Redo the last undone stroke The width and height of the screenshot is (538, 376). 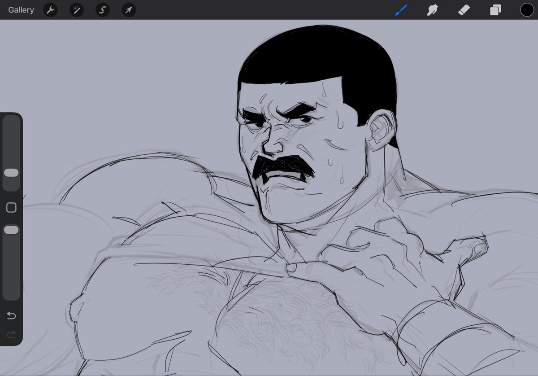click(11, 334)
